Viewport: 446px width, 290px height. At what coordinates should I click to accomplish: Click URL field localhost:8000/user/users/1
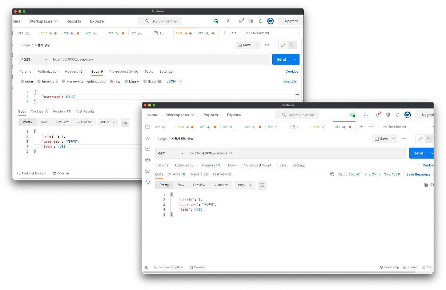click(x=297, y=153)
